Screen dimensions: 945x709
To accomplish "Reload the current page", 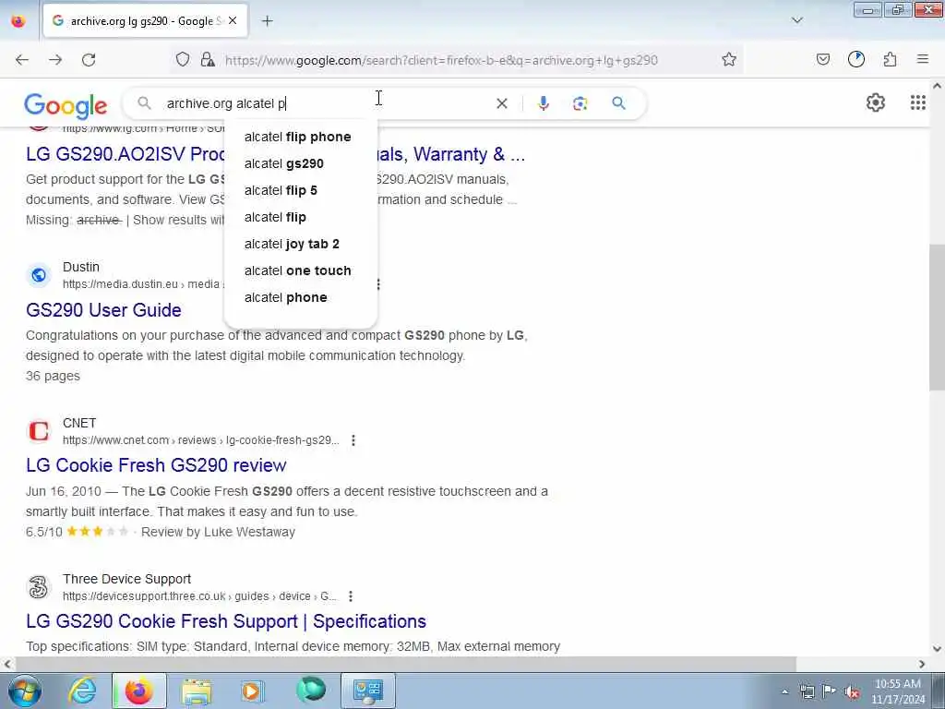I will [x=89, y=60].
